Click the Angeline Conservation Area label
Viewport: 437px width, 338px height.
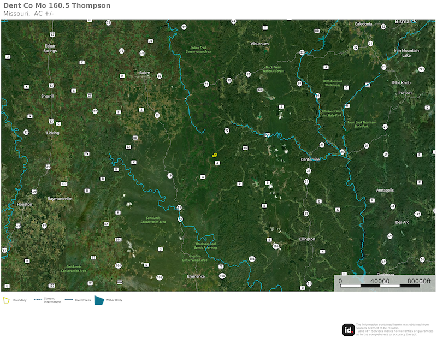(x=195, y=258)
